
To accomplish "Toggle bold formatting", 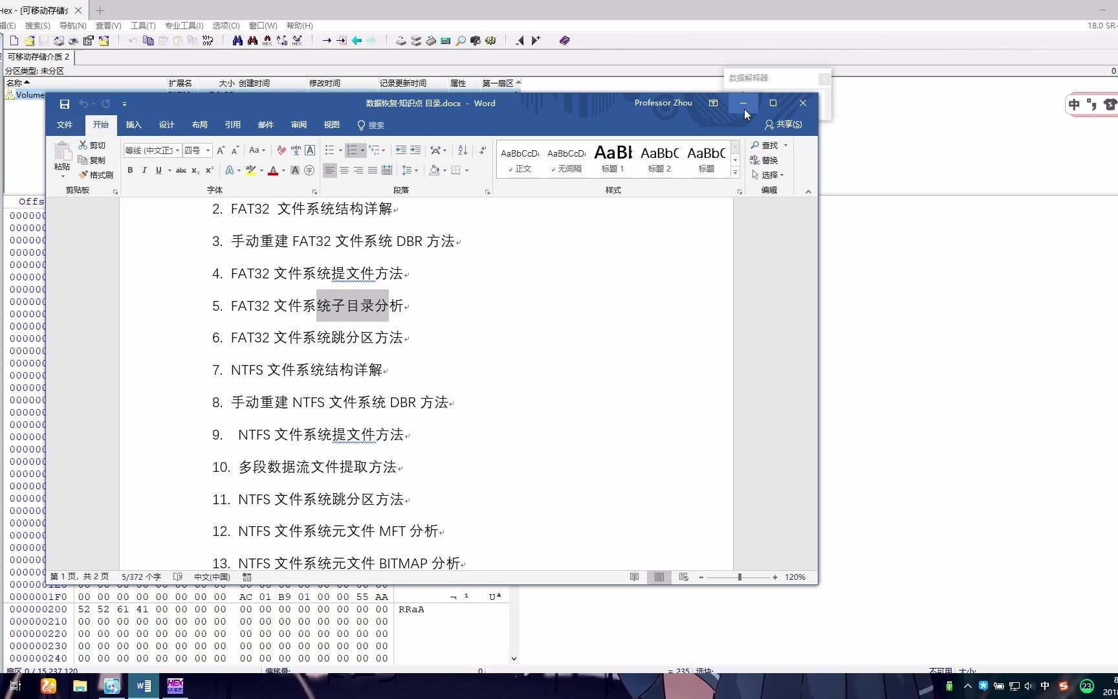I will (130, 170).
